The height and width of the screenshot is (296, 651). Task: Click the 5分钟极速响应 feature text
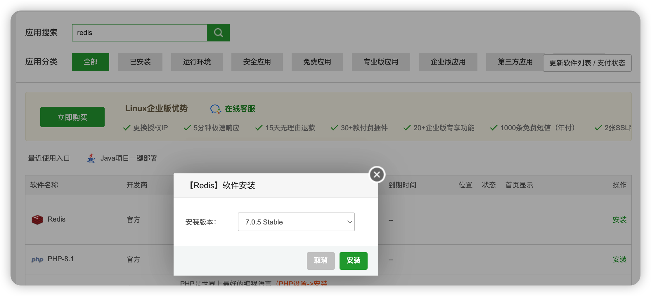pos(216,128)
